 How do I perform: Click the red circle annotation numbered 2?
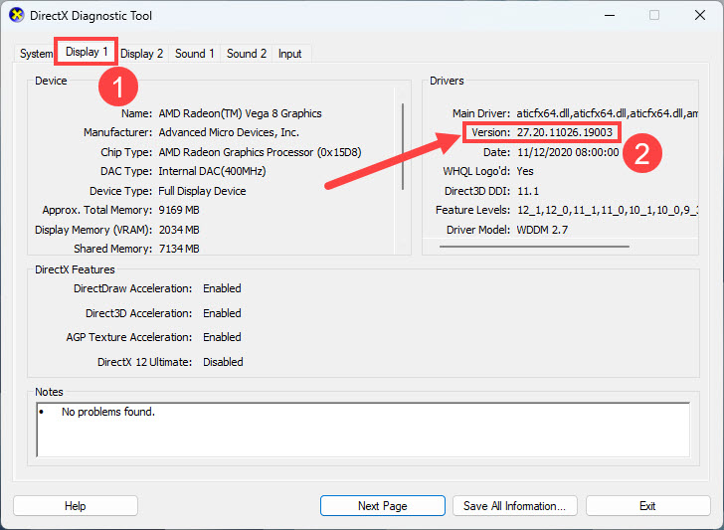[641, 153]
